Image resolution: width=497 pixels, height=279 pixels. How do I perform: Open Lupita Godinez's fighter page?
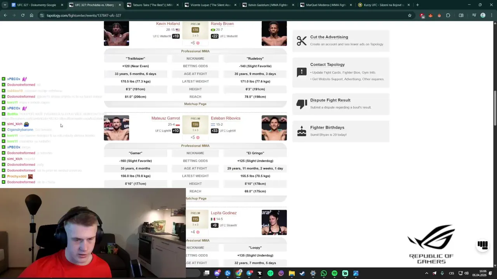pyautogui.click(x=224, y=213)
